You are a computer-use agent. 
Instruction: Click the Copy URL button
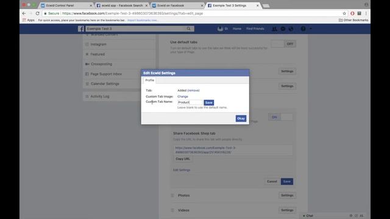click(x=183, y=159)
